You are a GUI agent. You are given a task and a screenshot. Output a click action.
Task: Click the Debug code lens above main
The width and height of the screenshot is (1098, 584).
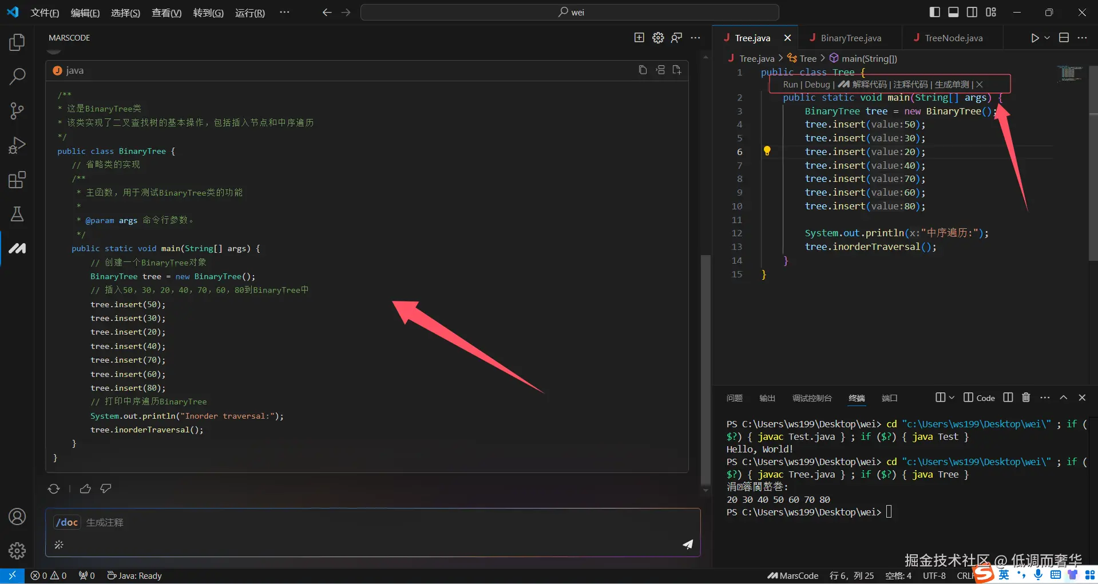(817, 84)
